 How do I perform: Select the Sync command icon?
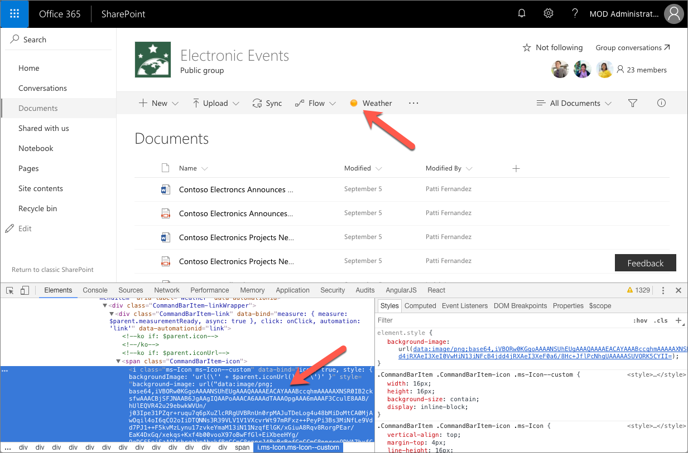257,103
